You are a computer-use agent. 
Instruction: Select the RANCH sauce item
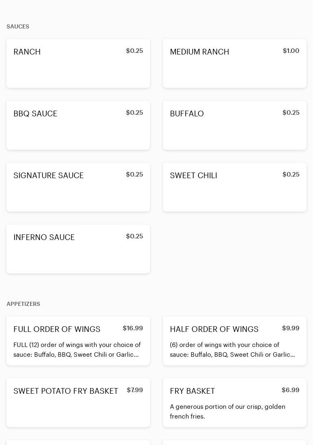click(78, 63)
